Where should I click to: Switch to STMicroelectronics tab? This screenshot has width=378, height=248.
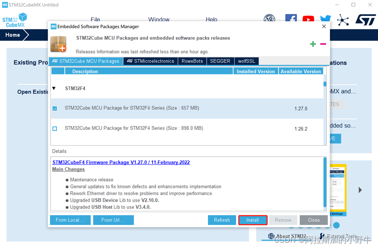coord(151,61)
